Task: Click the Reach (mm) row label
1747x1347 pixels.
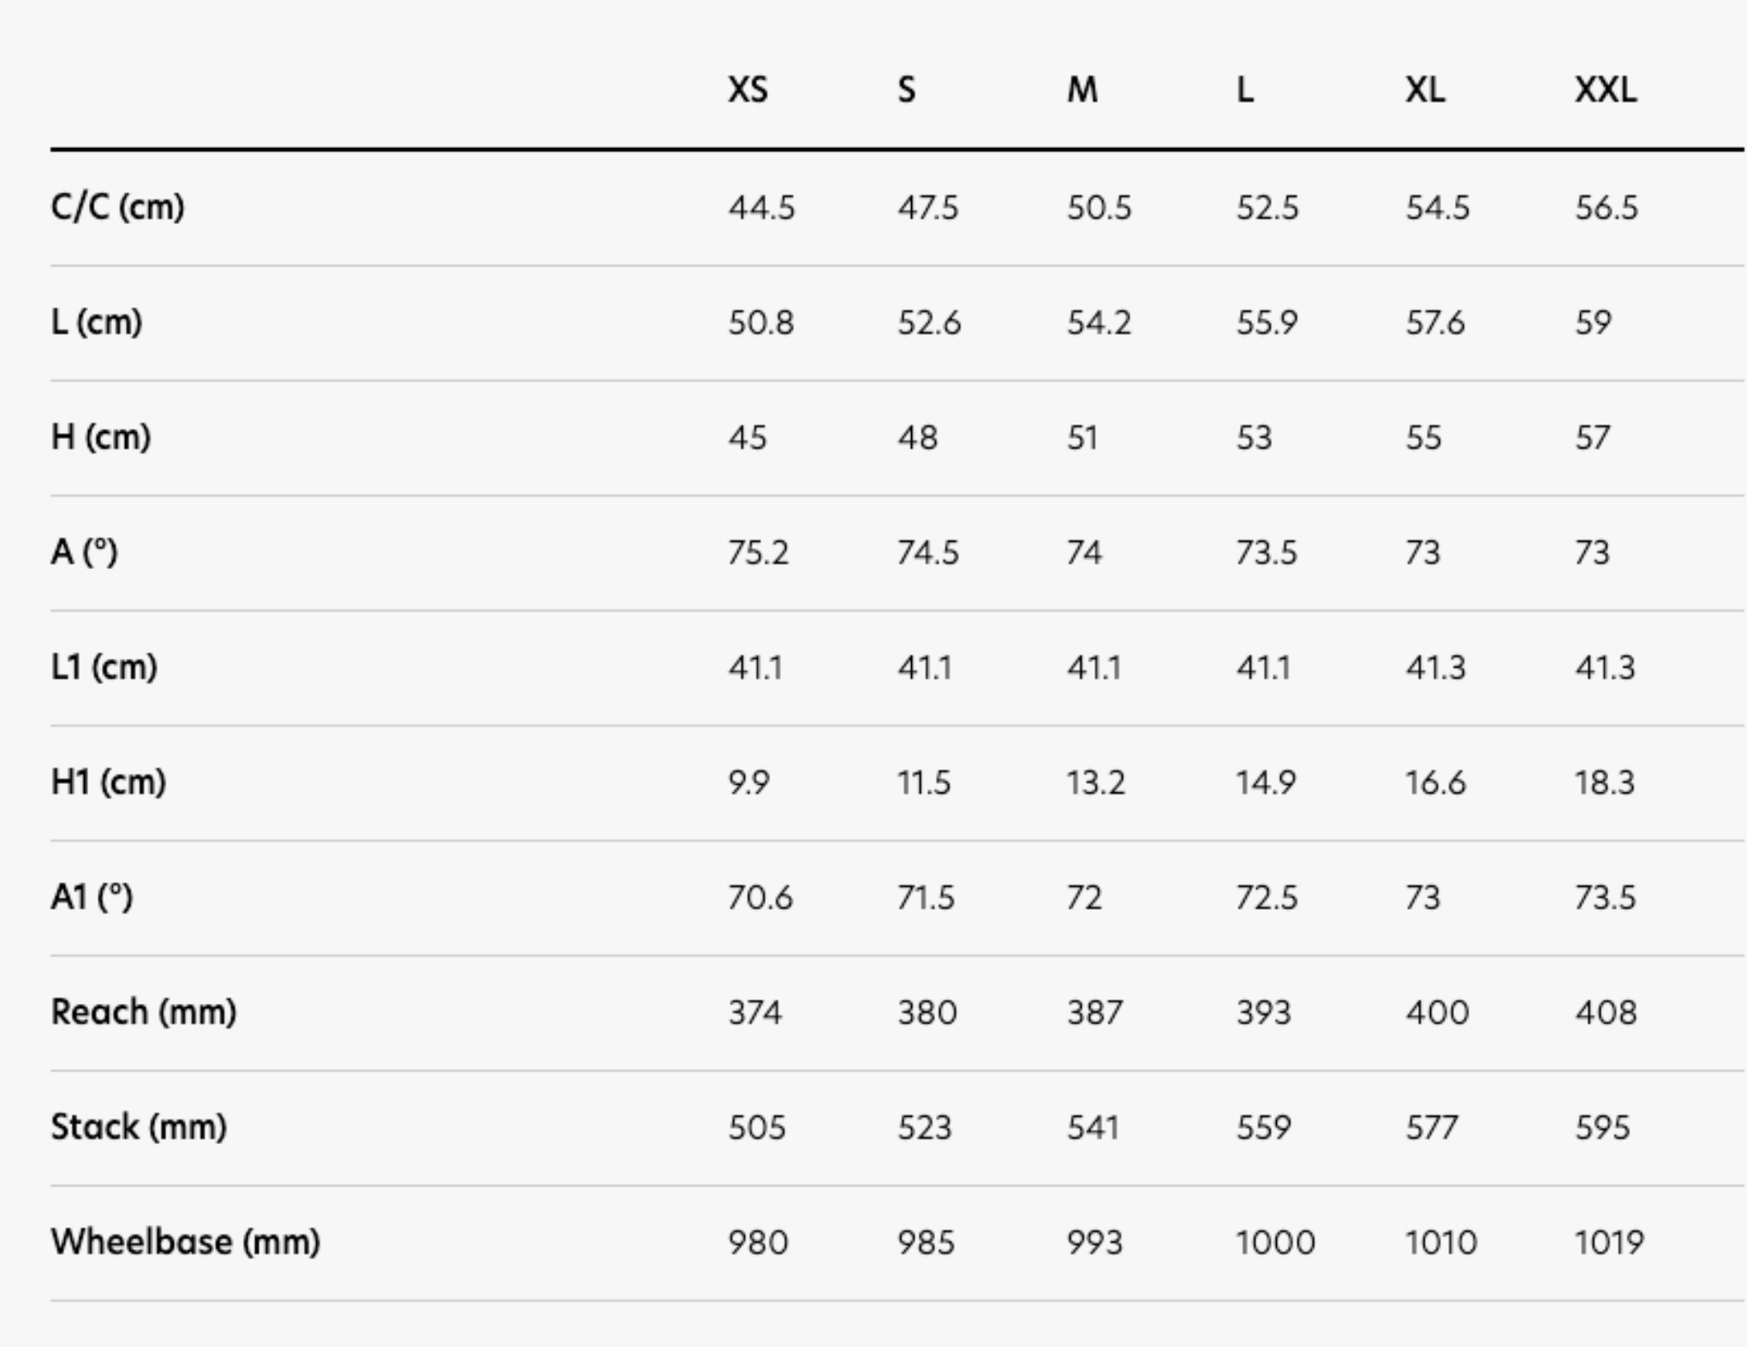Action: tap(143, 1012)
